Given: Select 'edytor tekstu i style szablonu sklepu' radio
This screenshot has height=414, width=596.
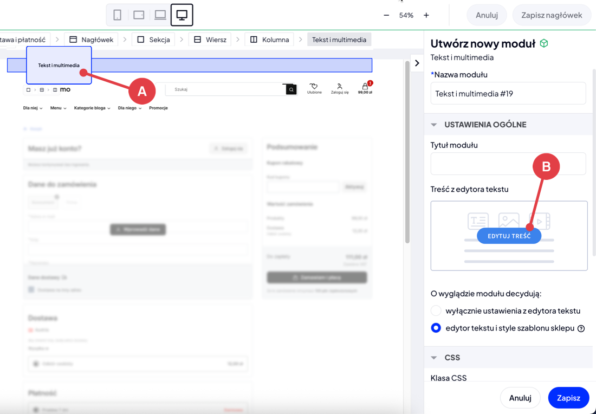Looking at the screenshot, I should [436, 328].
